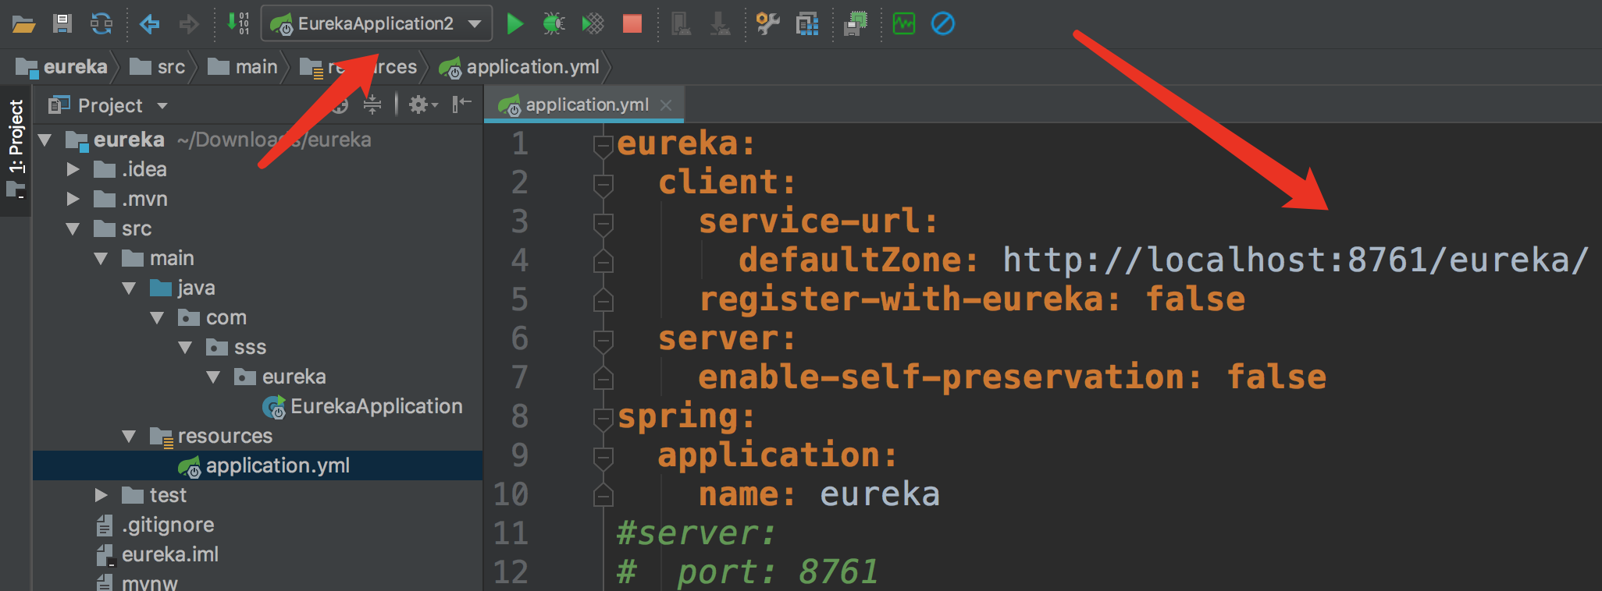
Task: Select the EurekaApplication class file
Action: point(362,406)
